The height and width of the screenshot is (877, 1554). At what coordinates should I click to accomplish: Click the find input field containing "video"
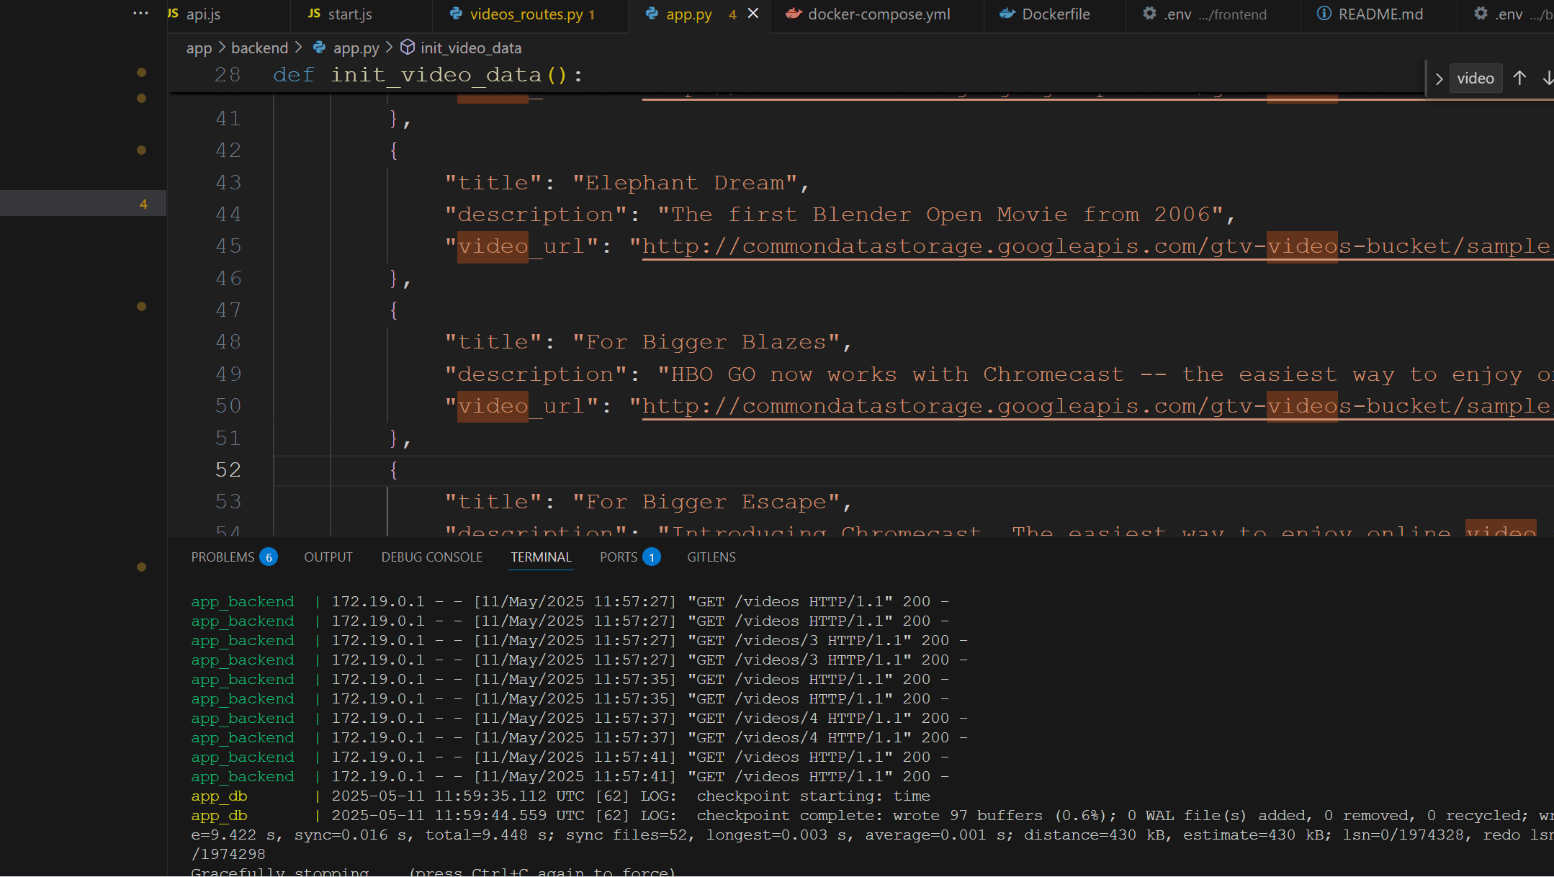1475,78
